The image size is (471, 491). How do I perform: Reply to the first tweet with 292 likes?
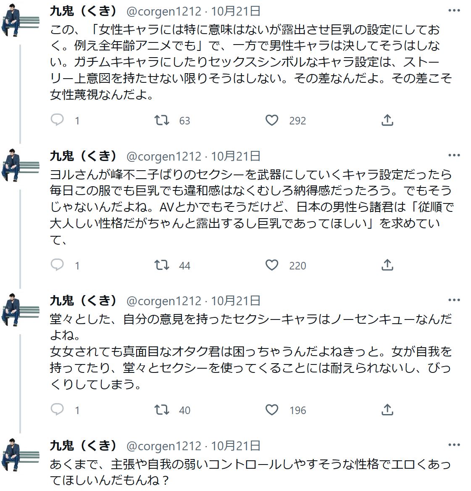57,120
